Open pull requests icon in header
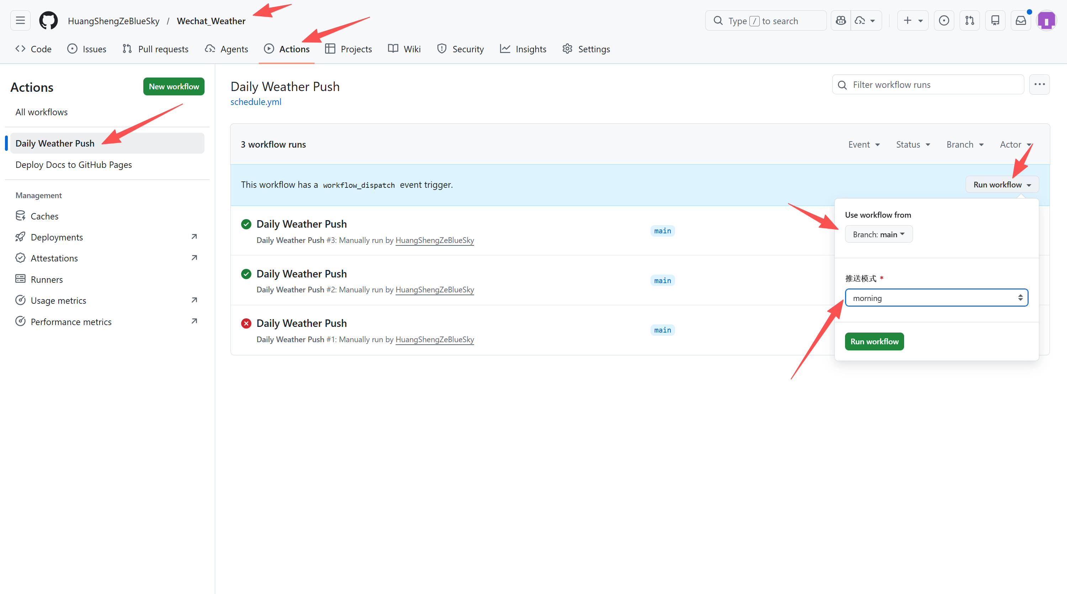 [970, 21]
